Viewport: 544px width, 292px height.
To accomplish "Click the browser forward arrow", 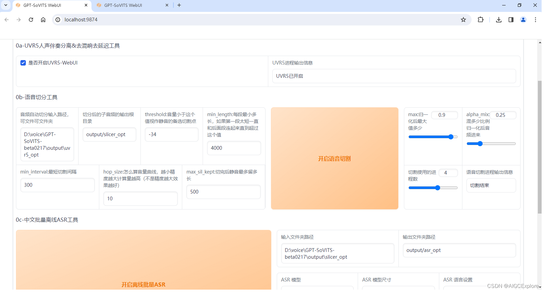I will pos(19,20).
